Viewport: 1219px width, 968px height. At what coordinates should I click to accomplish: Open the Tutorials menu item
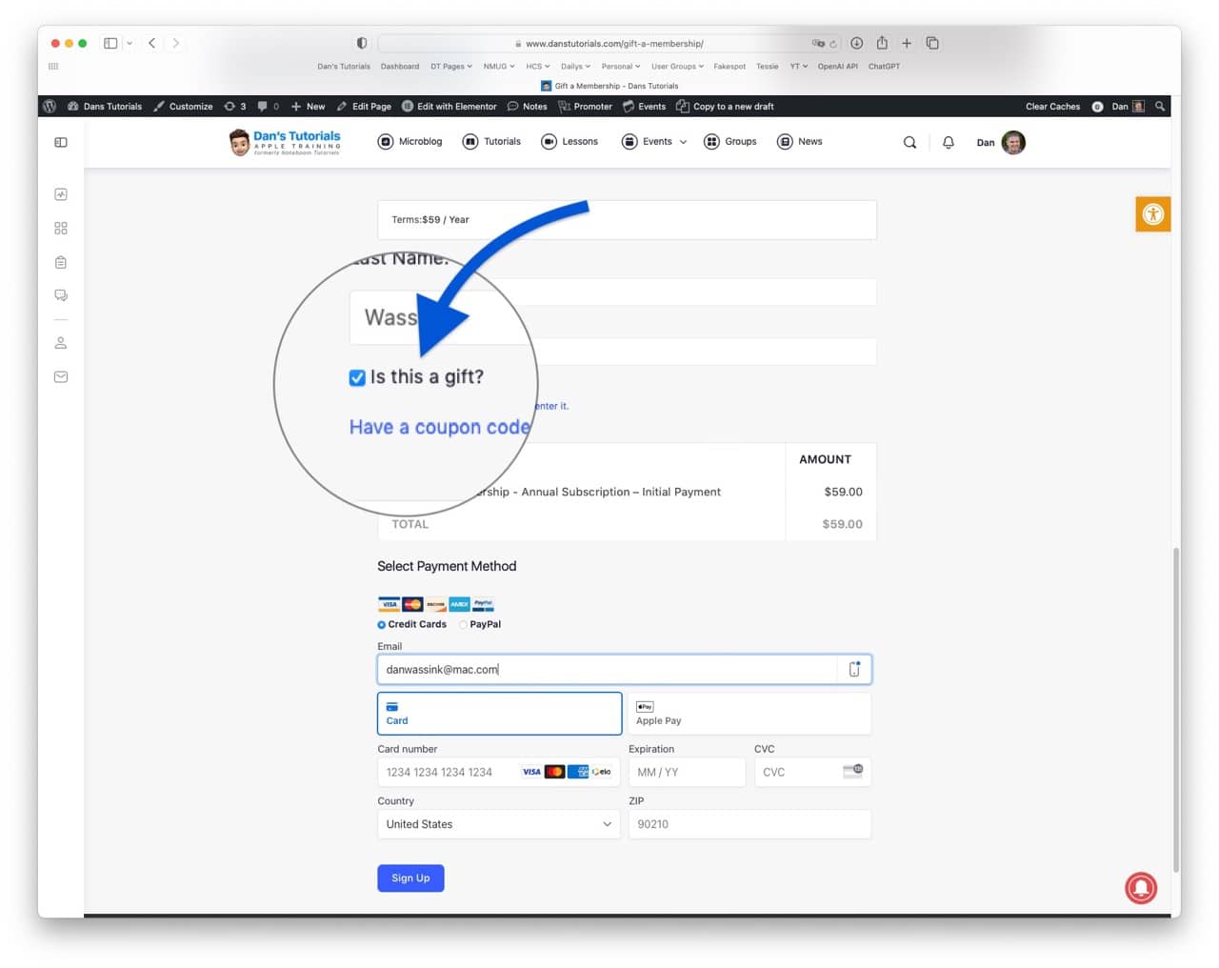point(492,142)
